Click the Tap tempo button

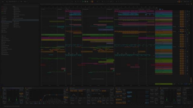[7, 1]
